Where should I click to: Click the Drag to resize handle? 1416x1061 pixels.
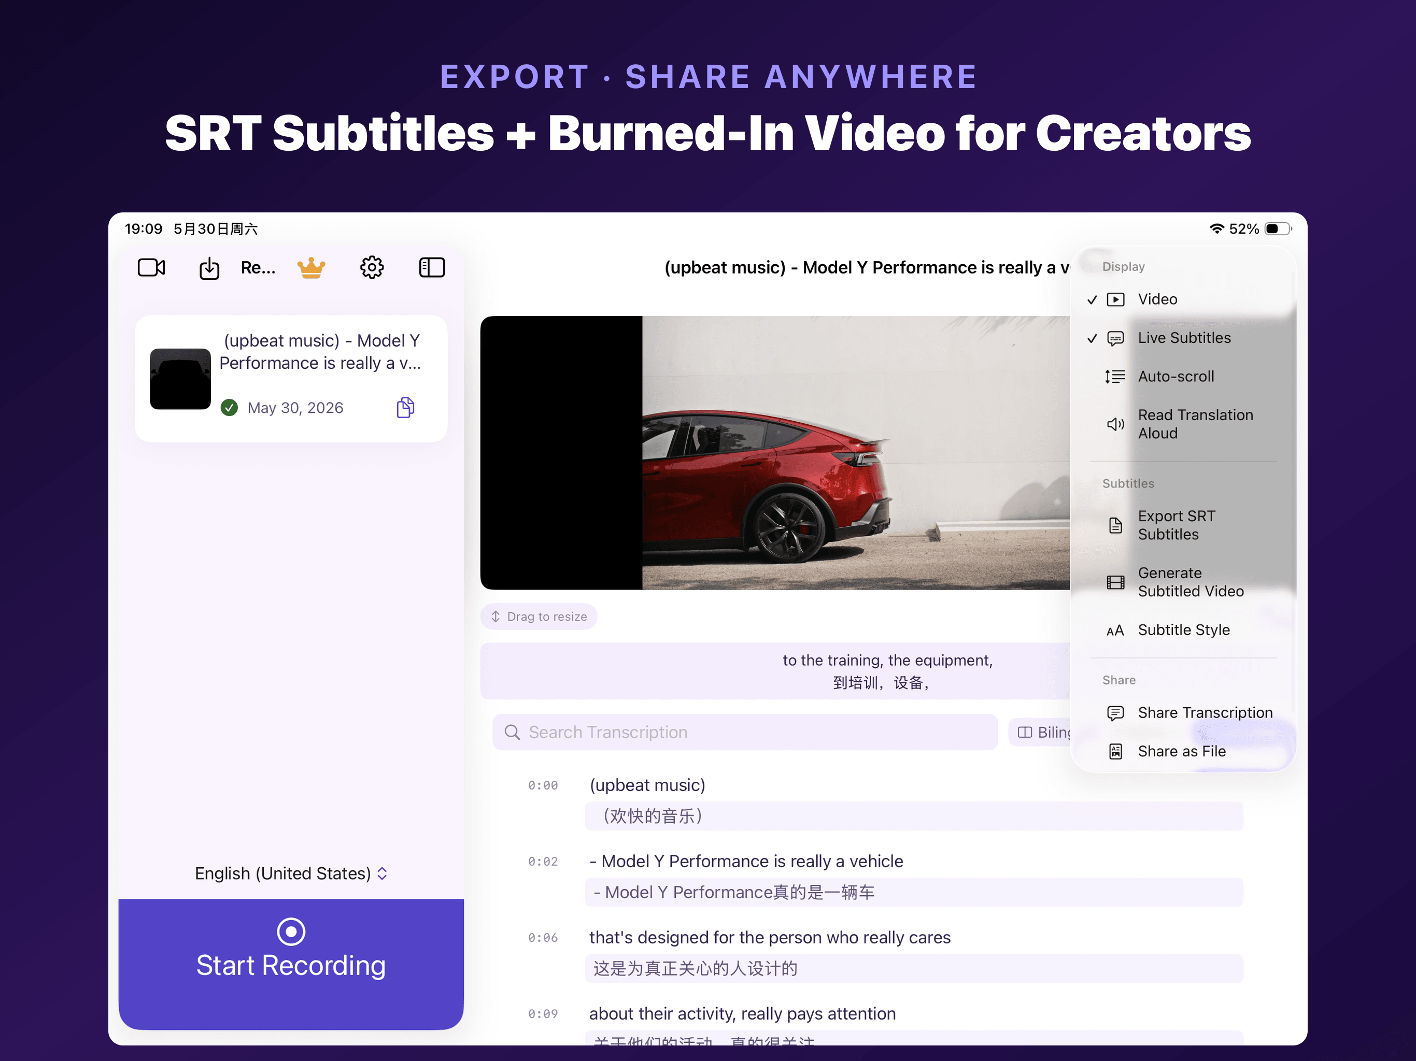[539, 616]
